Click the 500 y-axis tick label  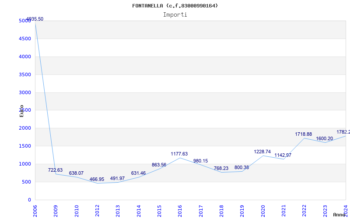27,182
